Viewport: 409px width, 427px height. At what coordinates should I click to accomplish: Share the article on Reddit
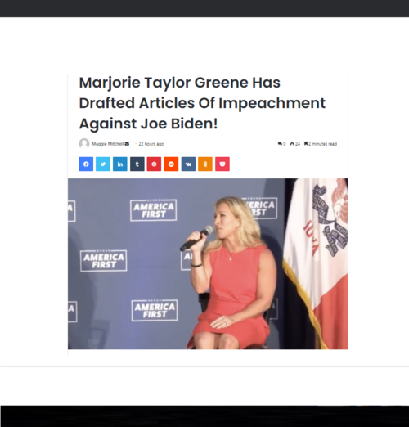pyautogui.click(x=171, y=164)
